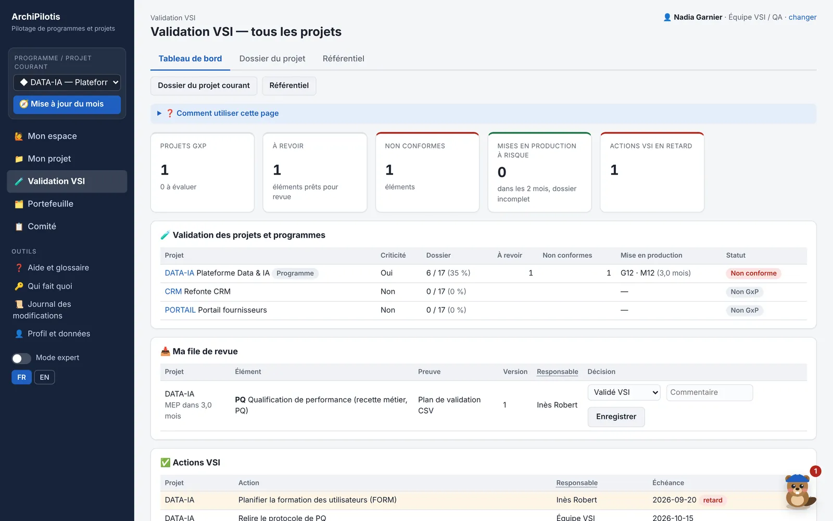Open Journal des modifications
Viewport: 833px width, 521px height.
67,310
